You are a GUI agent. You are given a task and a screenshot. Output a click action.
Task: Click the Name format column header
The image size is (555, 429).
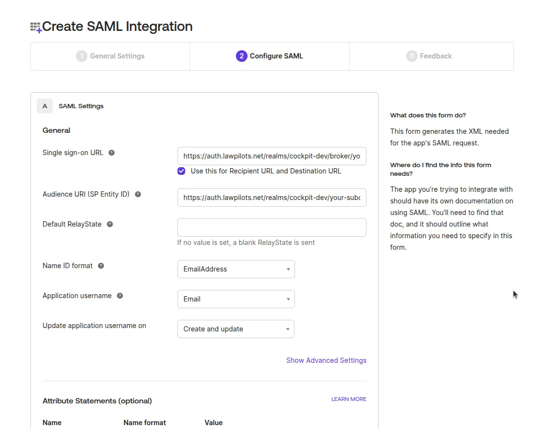tap(145, 423)
